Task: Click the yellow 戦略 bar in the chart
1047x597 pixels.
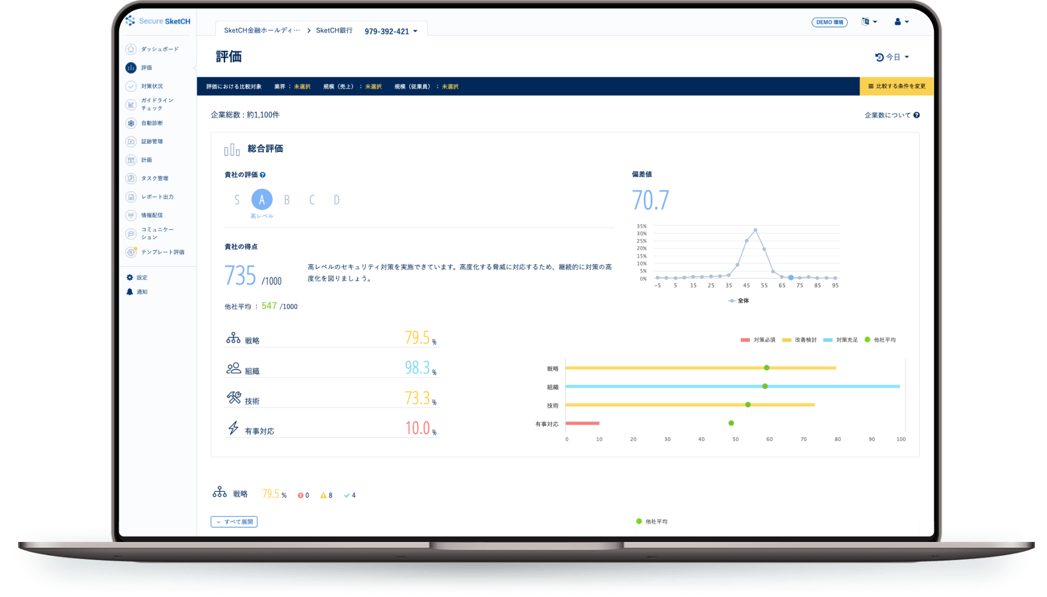Action: pyautogui.click(x=701, y=368)
